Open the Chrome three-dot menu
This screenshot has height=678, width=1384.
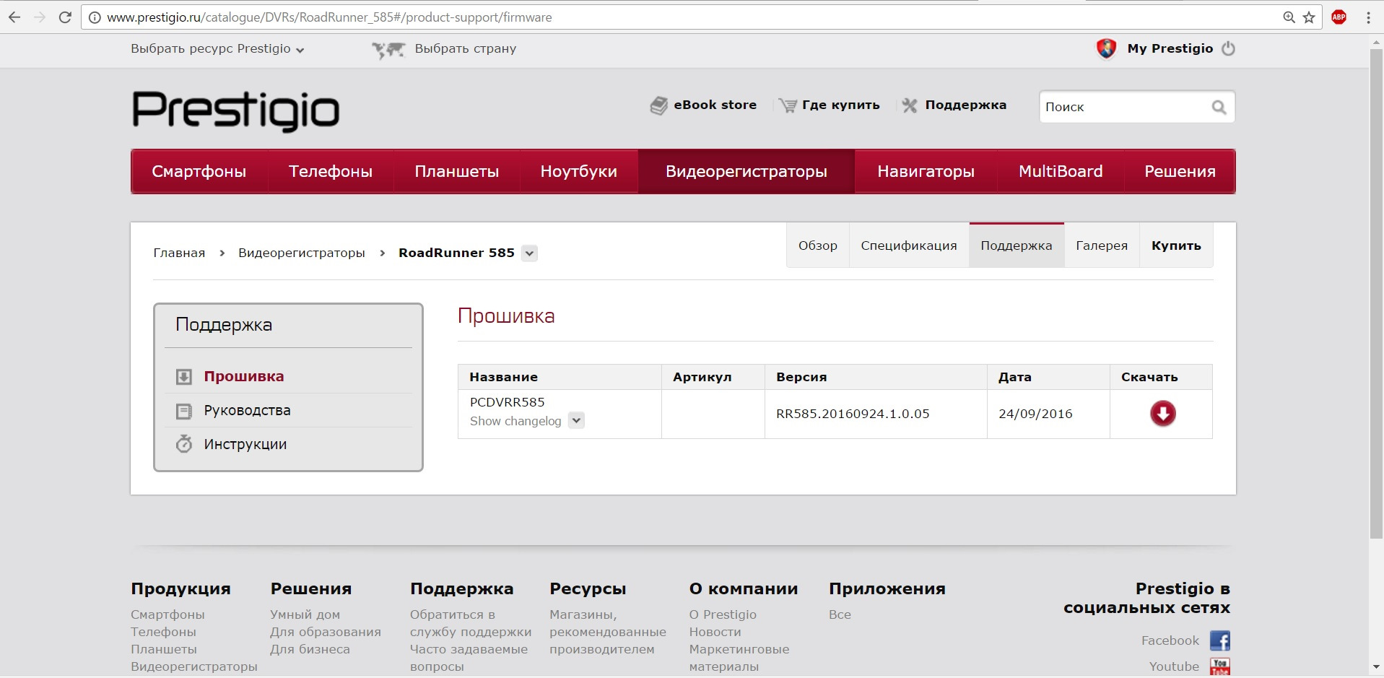click(1368, 17)
